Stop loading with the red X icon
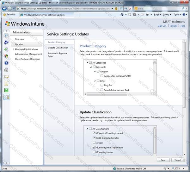This screenshot has height=172, width=190. (130, 9)
